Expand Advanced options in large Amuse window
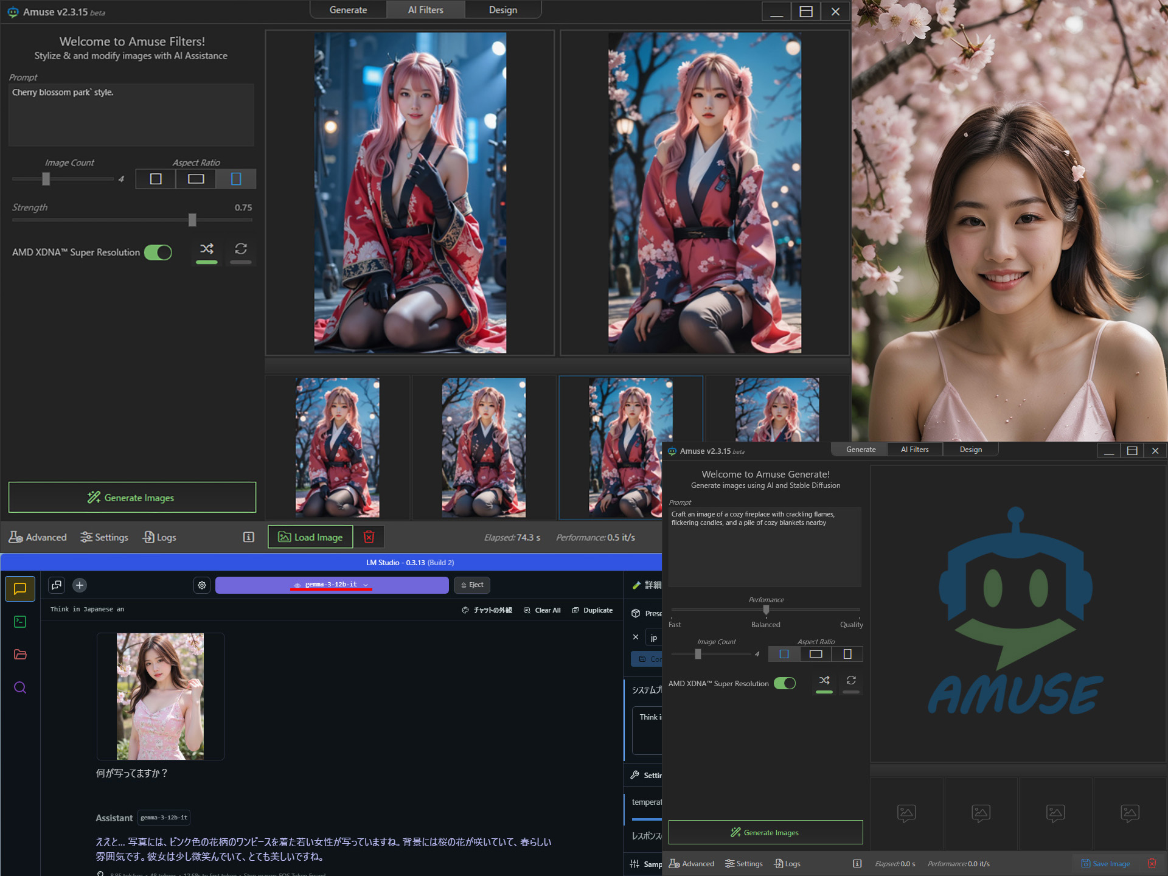Image resolution: width=1168 pixels, height=876 pixels. [x=38, y=537]
